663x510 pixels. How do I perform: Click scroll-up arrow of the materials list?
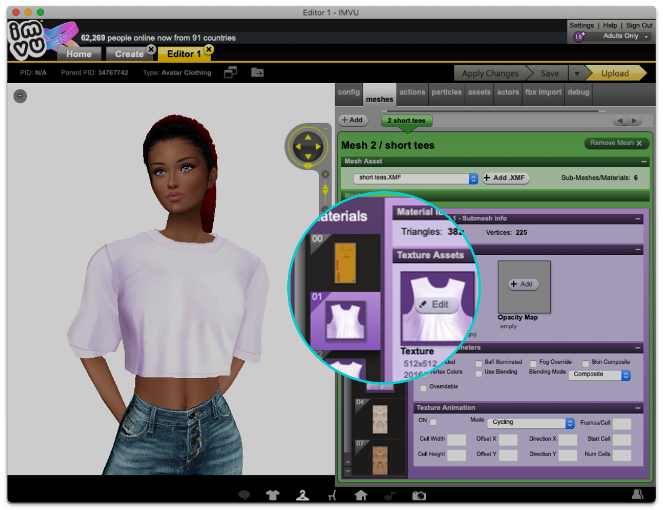(348, 462)
